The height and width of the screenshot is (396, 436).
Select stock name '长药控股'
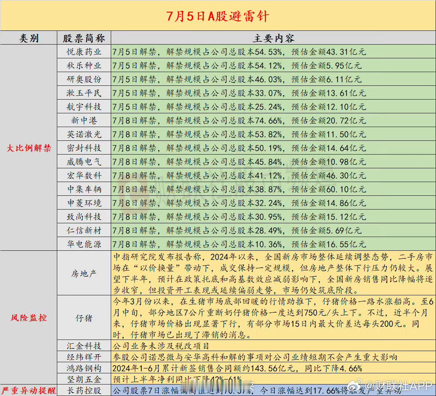pyautogui.click(x=84, y=390)
